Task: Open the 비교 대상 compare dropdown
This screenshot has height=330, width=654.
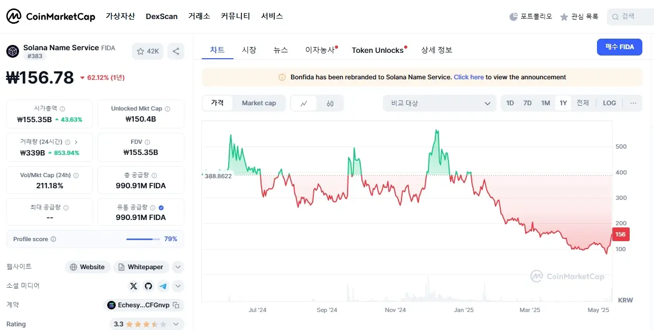Action: point(440,103)
